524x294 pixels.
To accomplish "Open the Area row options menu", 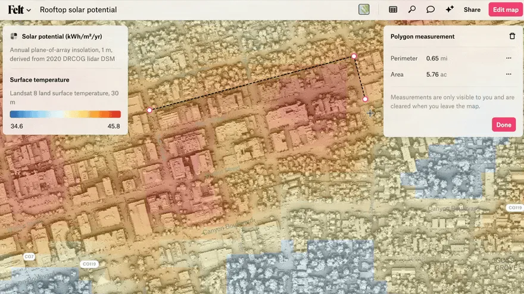I will [x=509, y=74].
